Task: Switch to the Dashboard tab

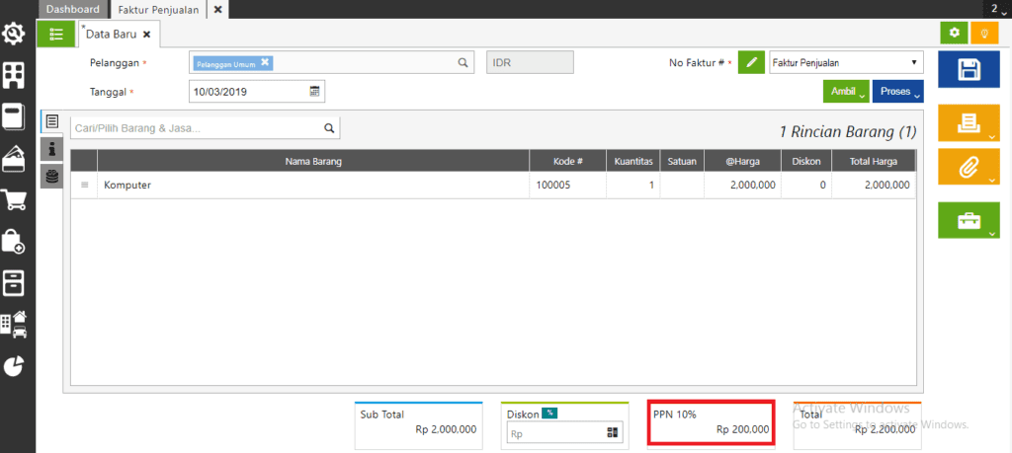Action: [72, 9]
